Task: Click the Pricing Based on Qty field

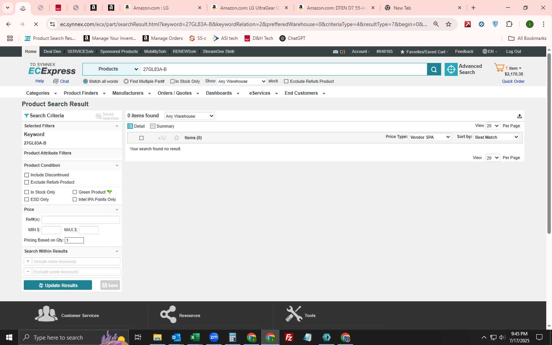Action: (74, 240)
